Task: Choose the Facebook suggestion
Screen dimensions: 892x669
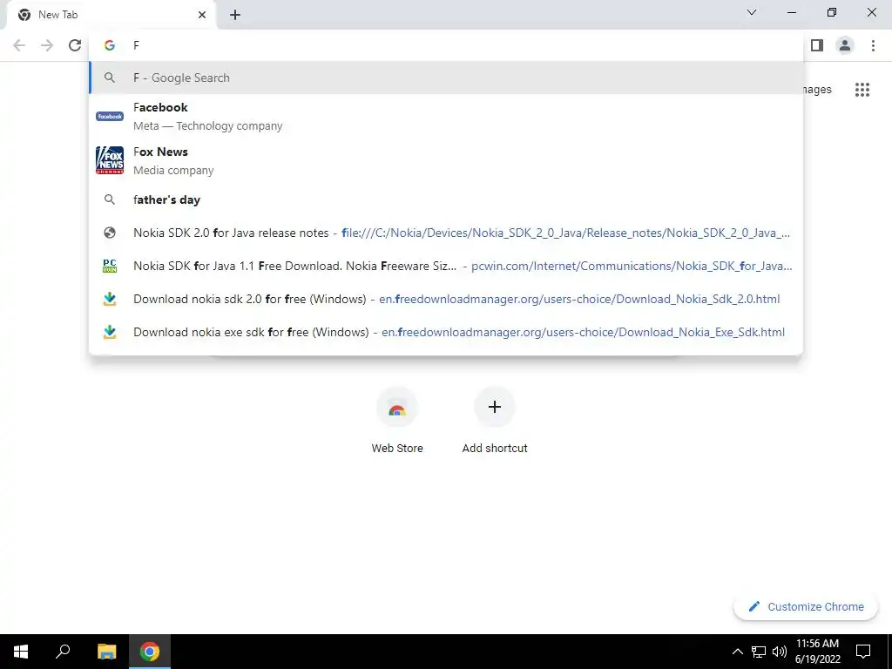Action: pyautogui.click(x=447, y=116)
